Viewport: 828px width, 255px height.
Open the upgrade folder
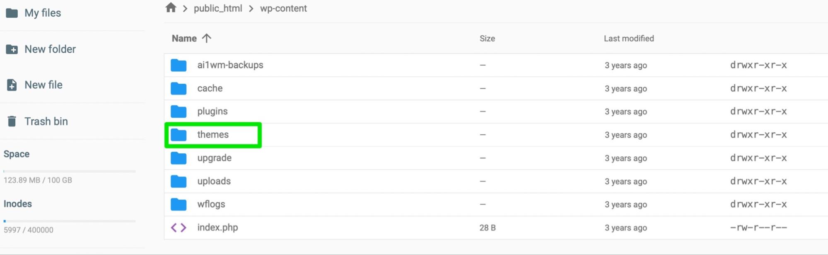[x=214, y=158]
